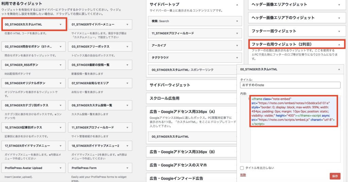Expand the ProfilePress Avatar Upload widget arrow

click(x=60, y=168)
